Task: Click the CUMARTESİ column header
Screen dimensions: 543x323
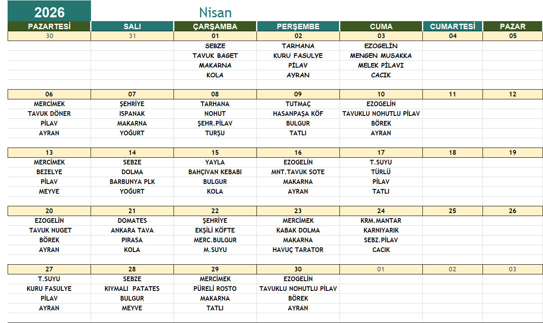Action: [452, 26]
